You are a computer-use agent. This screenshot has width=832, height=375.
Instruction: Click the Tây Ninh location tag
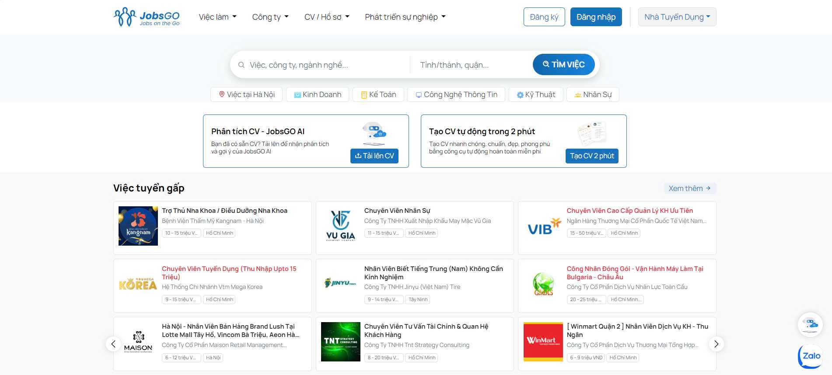point(418,299)
